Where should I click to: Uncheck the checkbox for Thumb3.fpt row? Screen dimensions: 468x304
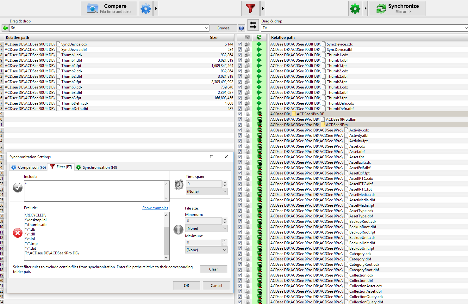click(x=240, y=98)
